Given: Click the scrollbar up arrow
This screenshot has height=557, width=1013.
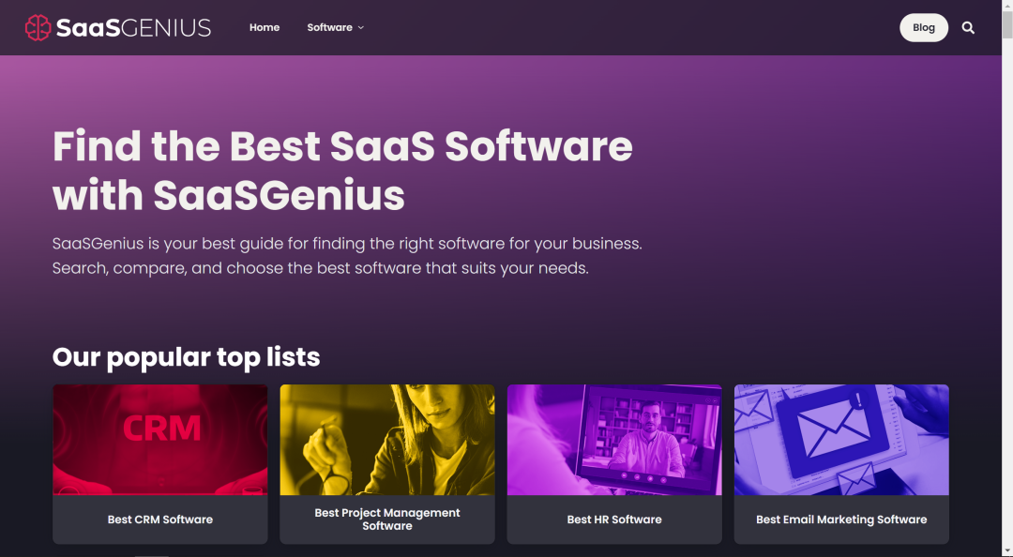Looking at the screenshot, I should [1007, 6].
